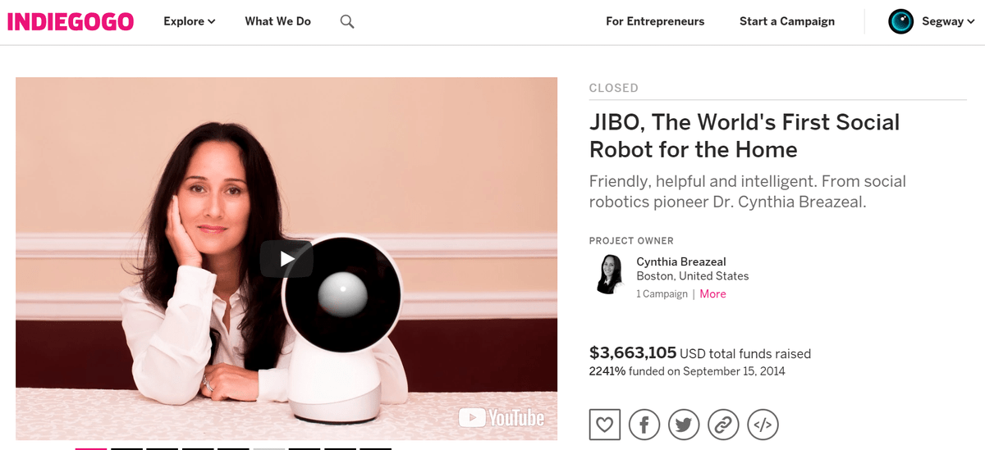Screen dimensions: 985x450
Task: Go to For Entrepreneurs page
Action: (x=655, y=22)
